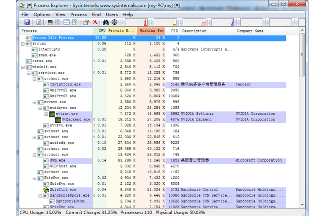Open the Properties toolbar icon

click(86, 22)
